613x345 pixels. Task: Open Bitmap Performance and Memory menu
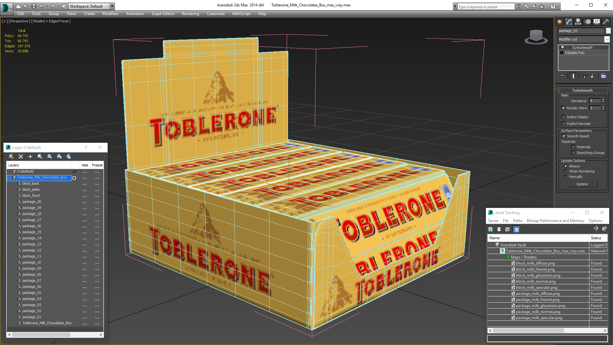coord(555,221)
